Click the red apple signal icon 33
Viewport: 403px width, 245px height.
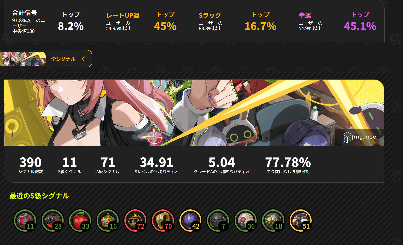80,220
